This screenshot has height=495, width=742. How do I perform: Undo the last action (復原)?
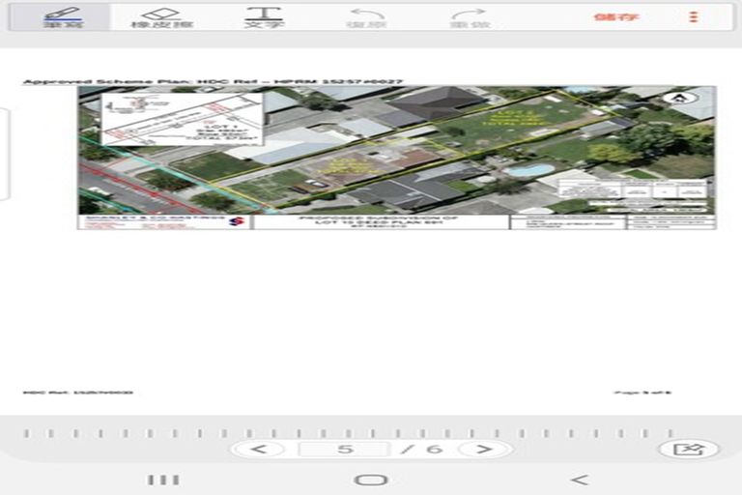pos(367,17)
